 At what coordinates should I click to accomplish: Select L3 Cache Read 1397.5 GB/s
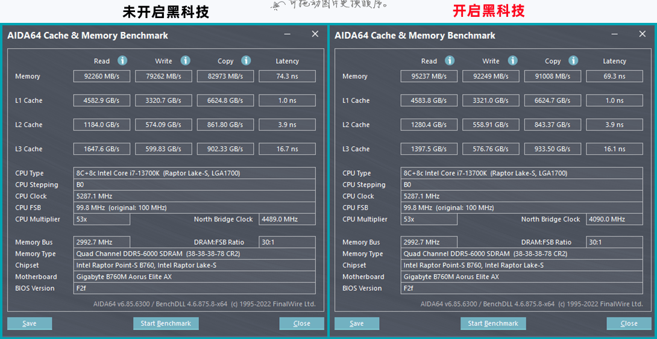pyautogui.click(x=429, y=149)
